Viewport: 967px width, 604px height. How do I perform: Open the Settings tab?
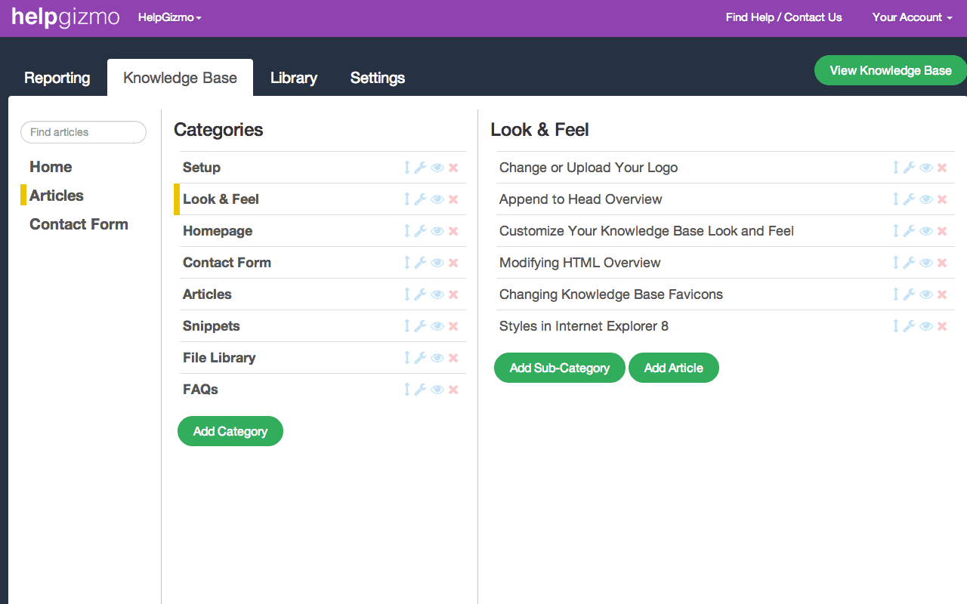(x=378, y=78)
